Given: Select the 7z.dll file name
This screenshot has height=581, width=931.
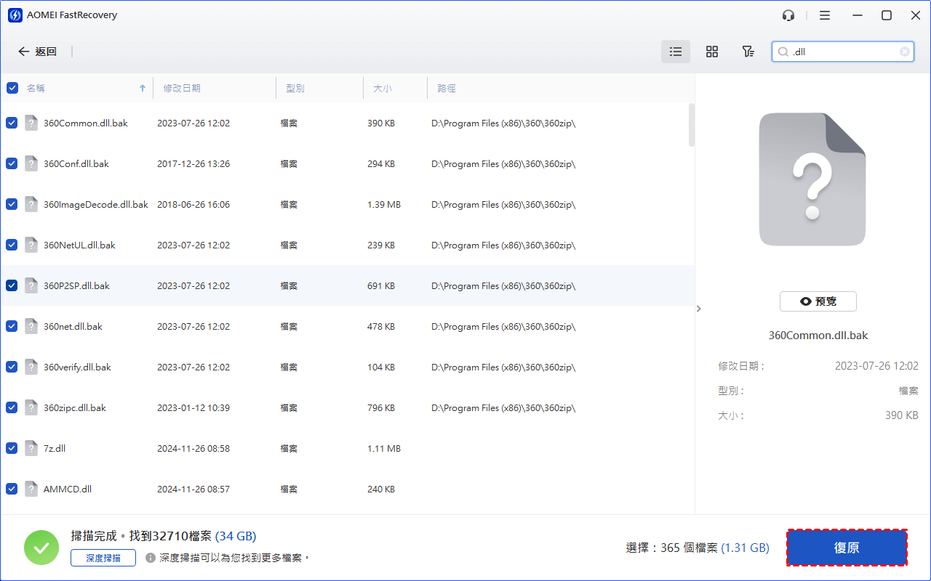Looking at the screenshot, I should (x=55, y=448).
